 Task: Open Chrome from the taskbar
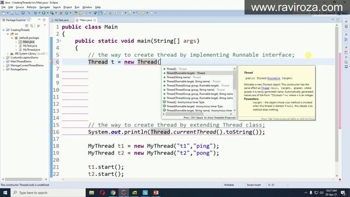pyautogui.click(x=113, y=193)
